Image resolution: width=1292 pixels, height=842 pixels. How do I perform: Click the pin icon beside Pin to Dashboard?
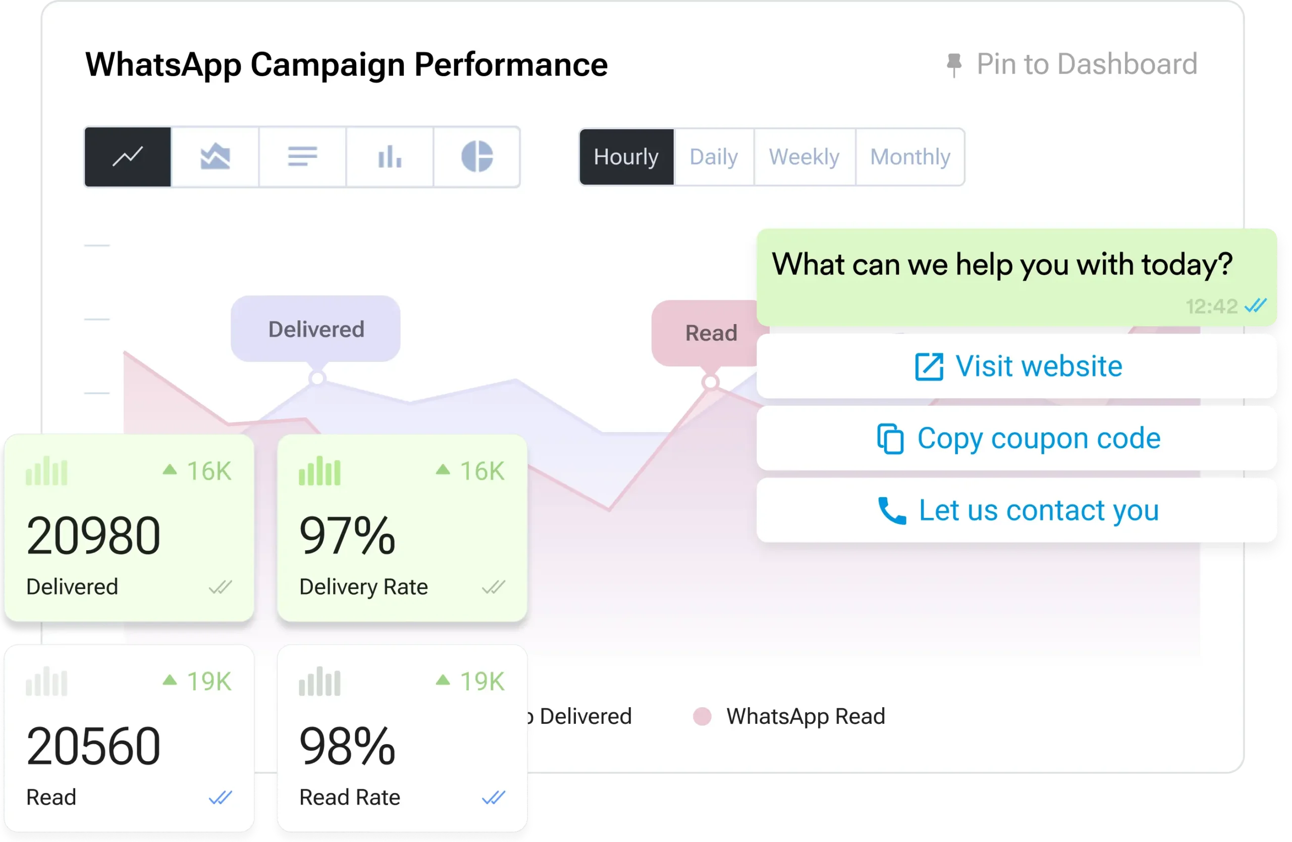pyautogui.click(x=954, y=65)
